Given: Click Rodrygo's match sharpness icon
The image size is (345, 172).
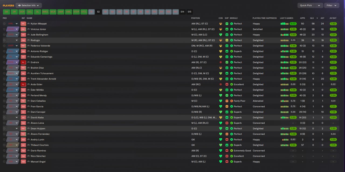Looking at the screenshot, I should [x=227, y=40].
